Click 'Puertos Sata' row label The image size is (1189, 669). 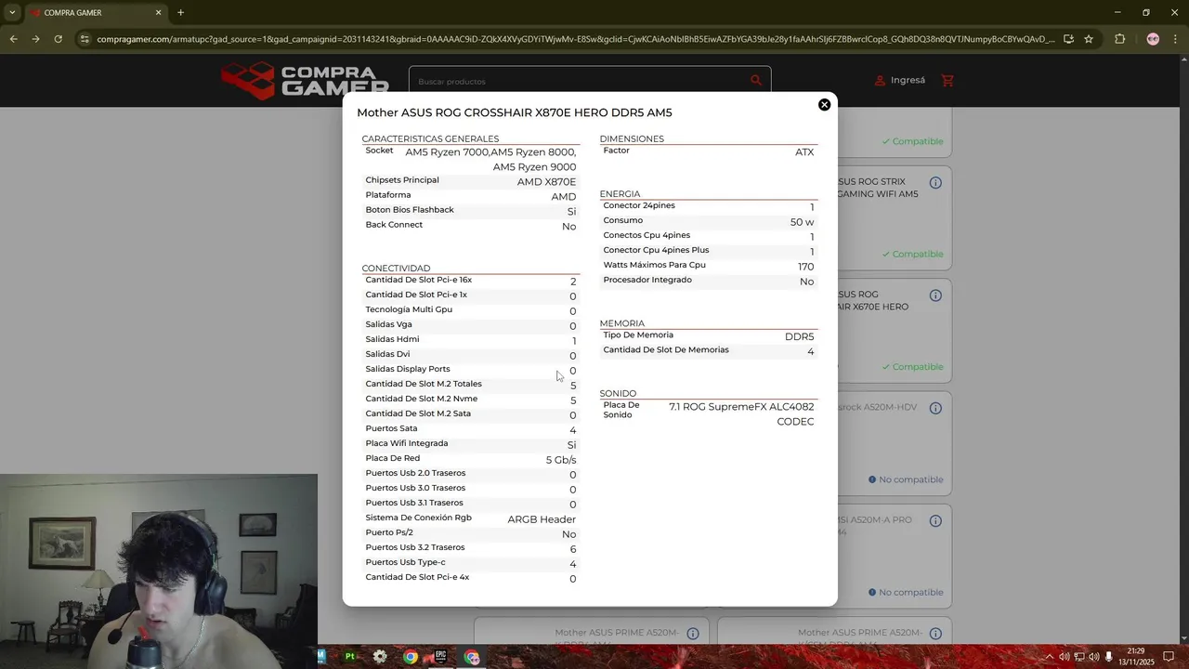point(392,428)
